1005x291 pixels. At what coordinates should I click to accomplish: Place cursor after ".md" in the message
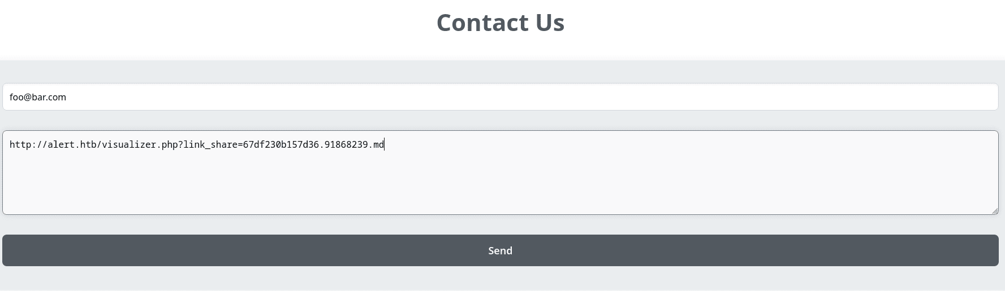(385, 145)
